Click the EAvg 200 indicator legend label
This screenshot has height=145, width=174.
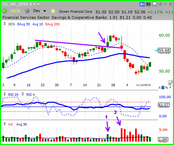pyautogui.click(x=53, y=24)
